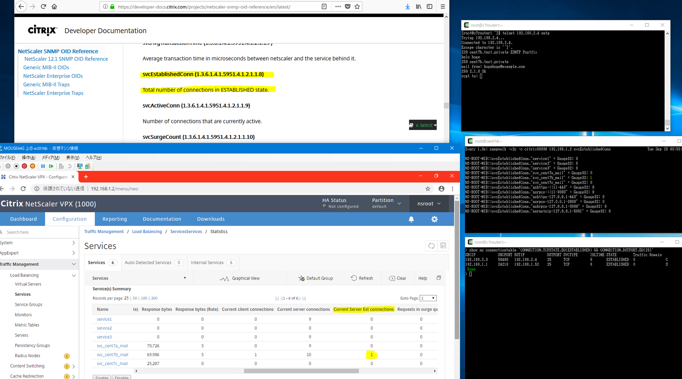Image resolution: width=682 pixels, height=379 pixels.
Task: Bookmark this page with the star icon
Action: (x=357, y=6)
